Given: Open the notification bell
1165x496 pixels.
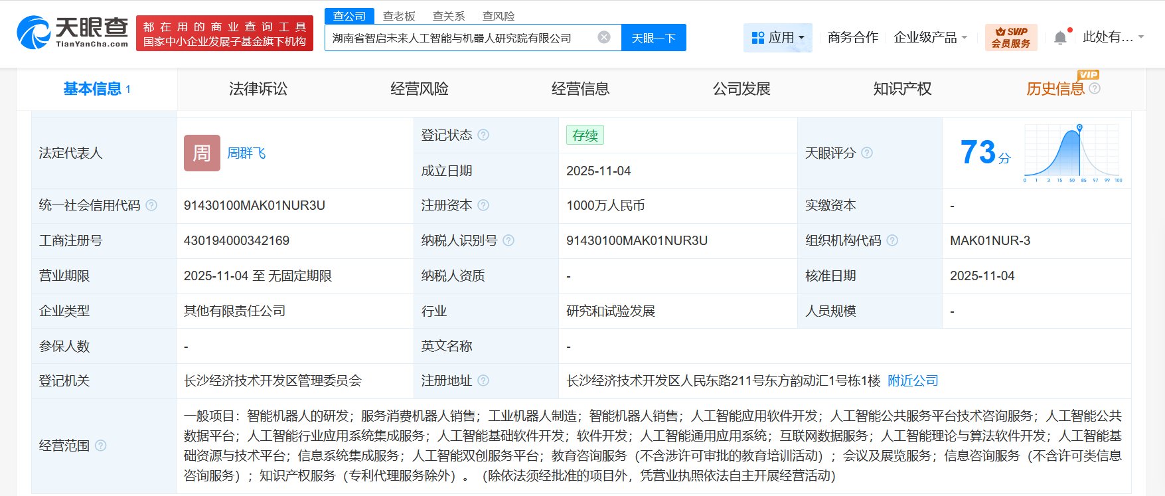Looking at the screenshot, I should 1060,38.
